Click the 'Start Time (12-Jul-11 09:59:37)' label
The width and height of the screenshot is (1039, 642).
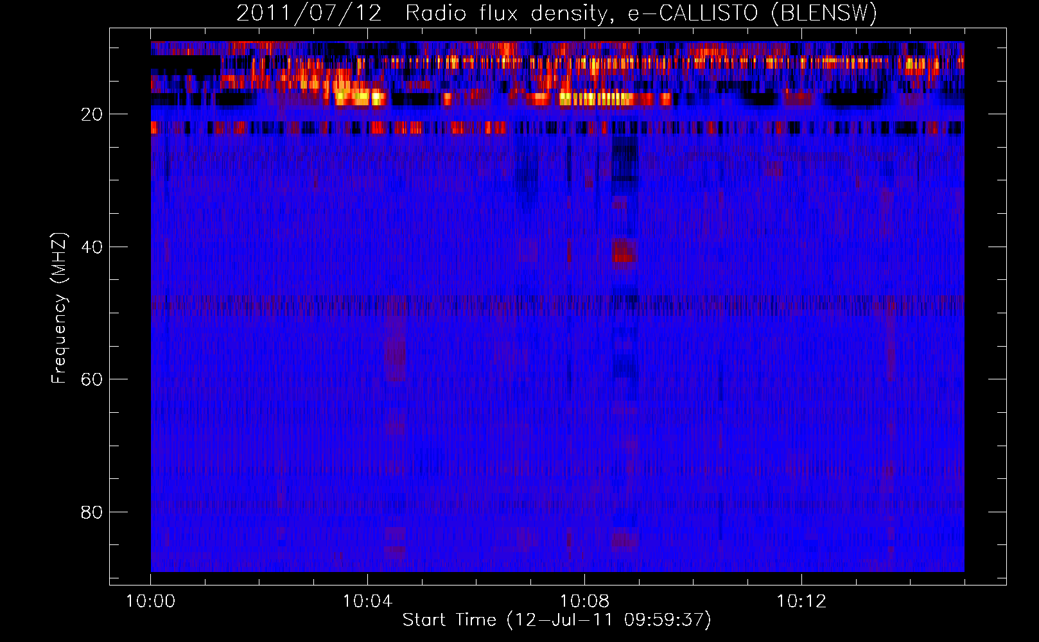(557, 620)
